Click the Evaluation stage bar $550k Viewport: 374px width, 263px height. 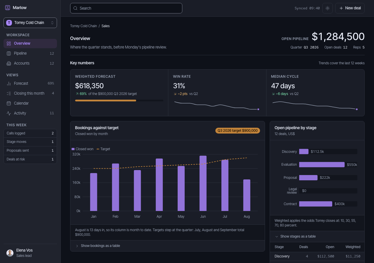[x=322, y=165]
